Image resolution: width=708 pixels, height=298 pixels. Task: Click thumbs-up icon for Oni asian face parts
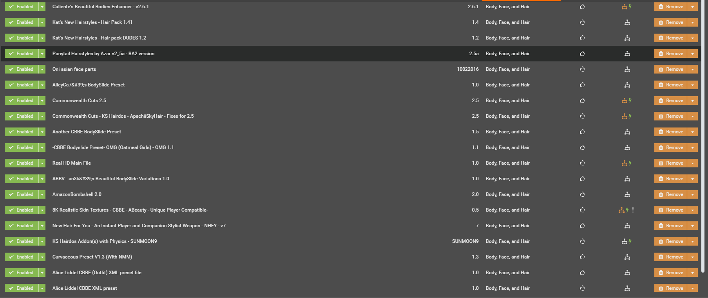582,69
